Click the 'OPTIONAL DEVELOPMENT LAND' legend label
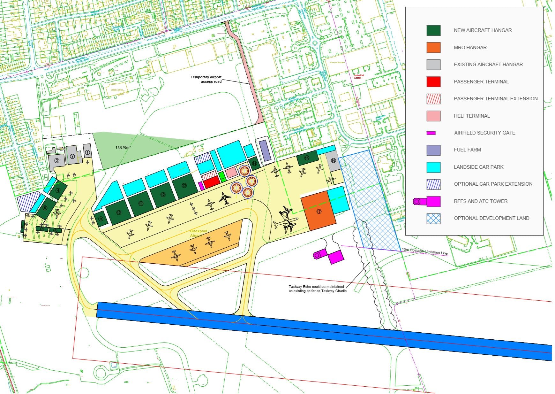 [x=491, y=219]
